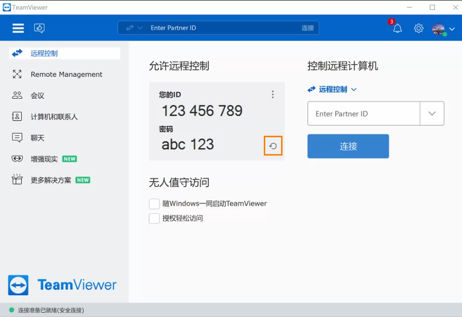Enable the 授权轻松访问 checkbox
The image size is (462, 317).
pyautogui.click(x=154, y=218)
